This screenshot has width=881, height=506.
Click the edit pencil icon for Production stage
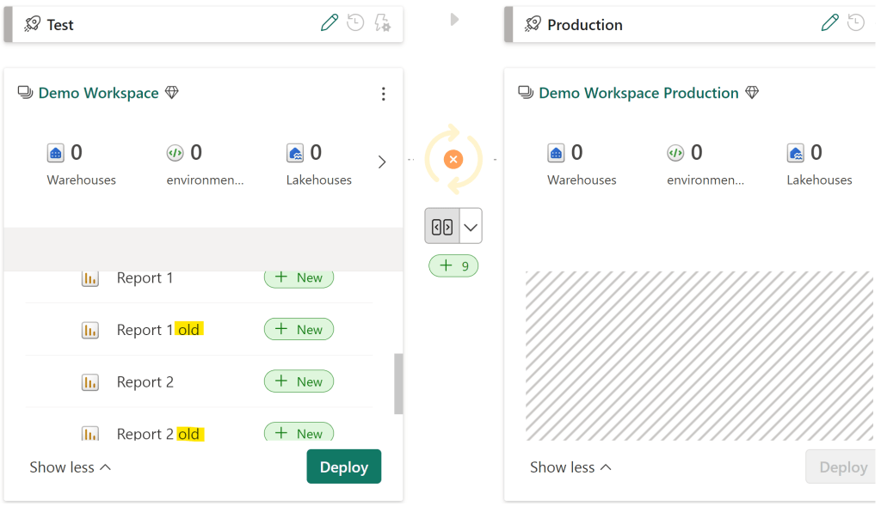[829, 23]
